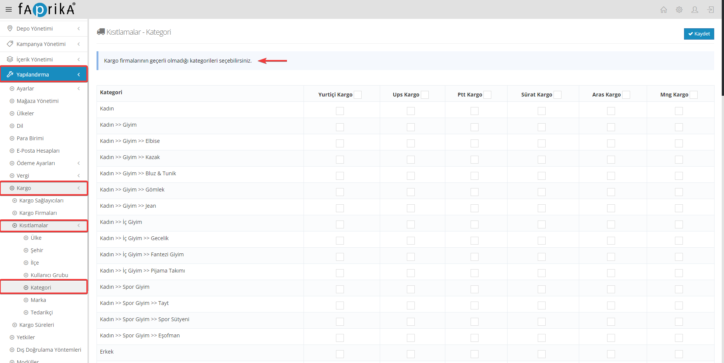The image size is (724, 363).
Task: Open the settings gear icon
Action: coord(679,10)
